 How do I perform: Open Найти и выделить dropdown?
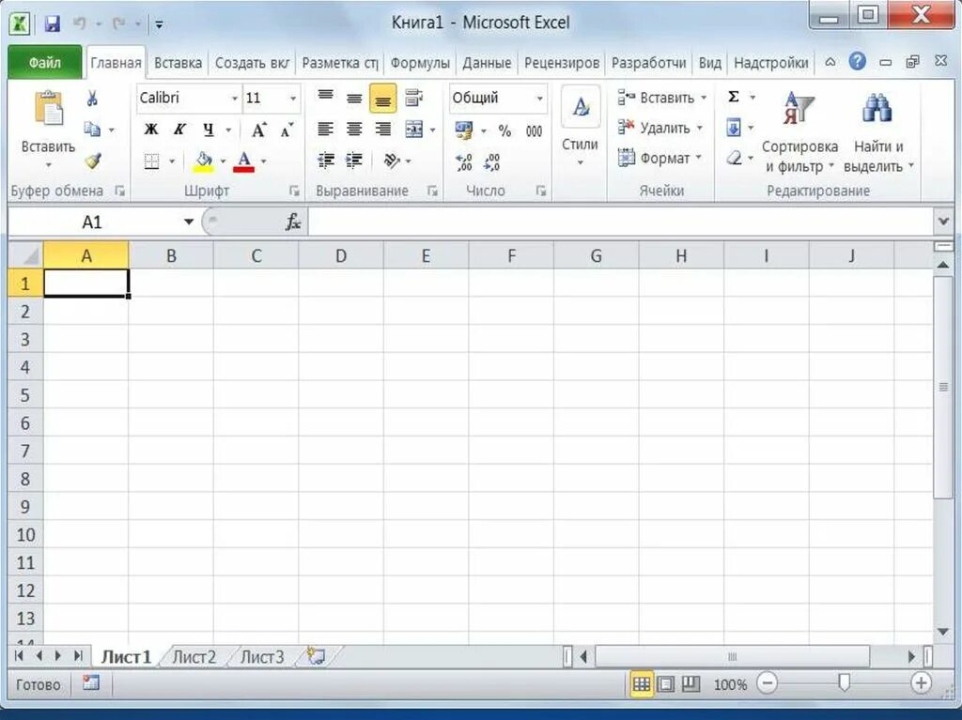click(x=878, y=132)
